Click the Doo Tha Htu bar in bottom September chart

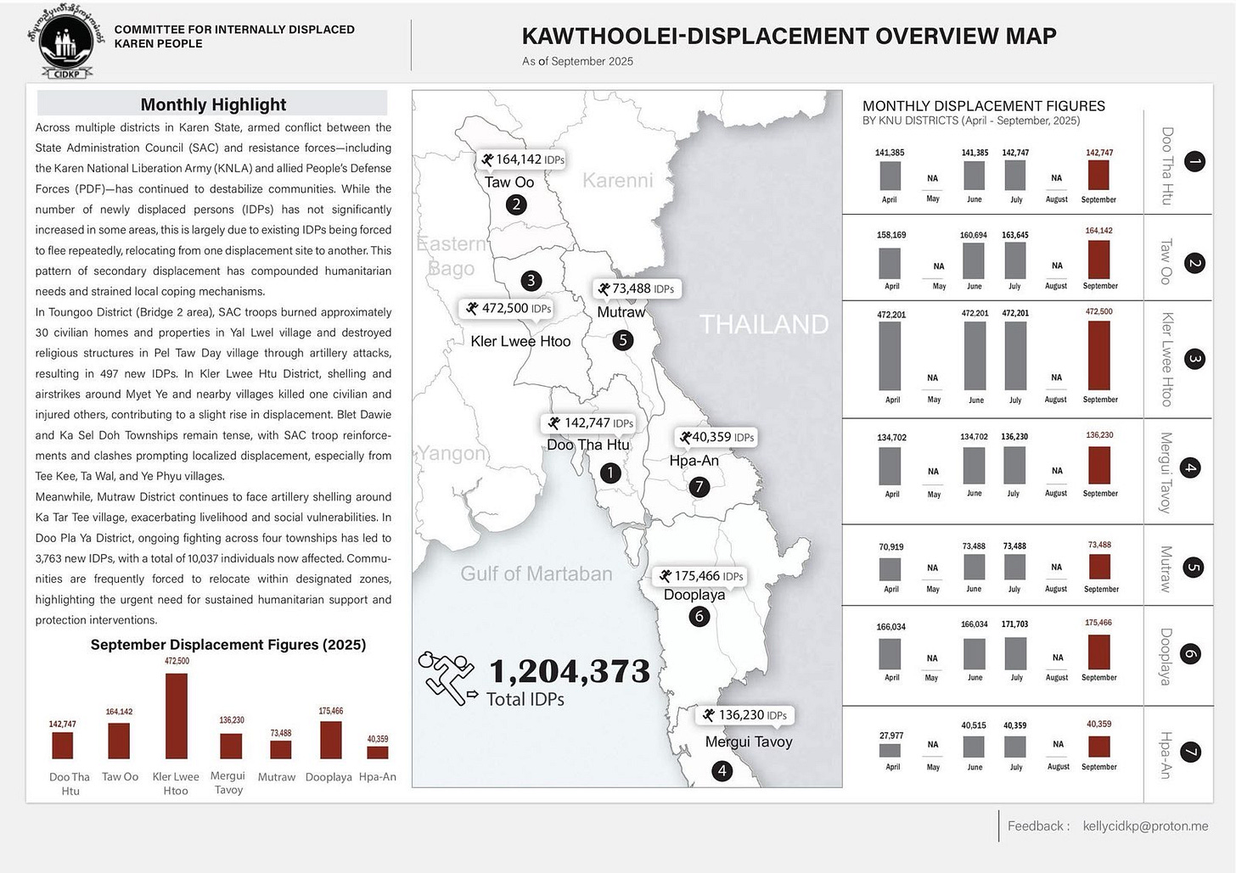63,745
